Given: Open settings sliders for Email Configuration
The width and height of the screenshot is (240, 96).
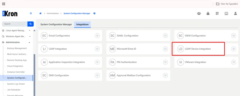Looking at the screenshot, I should coord(97,36).
